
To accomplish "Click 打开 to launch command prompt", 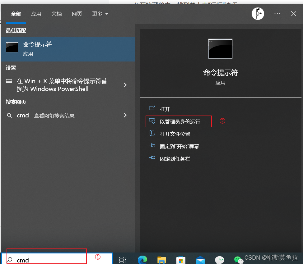I will point(165,109).
